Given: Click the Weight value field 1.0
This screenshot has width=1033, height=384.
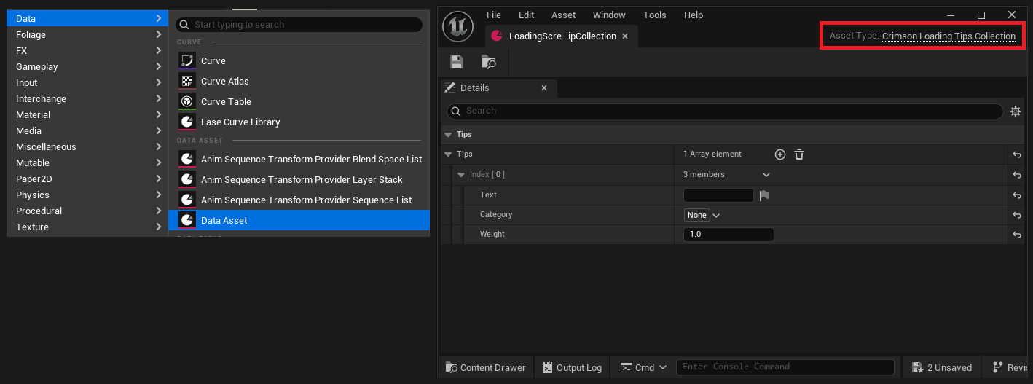Looking at the screenshot, I should click(x=728, y=235).
